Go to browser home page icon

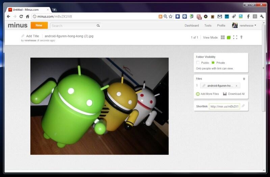click(27, 17)
